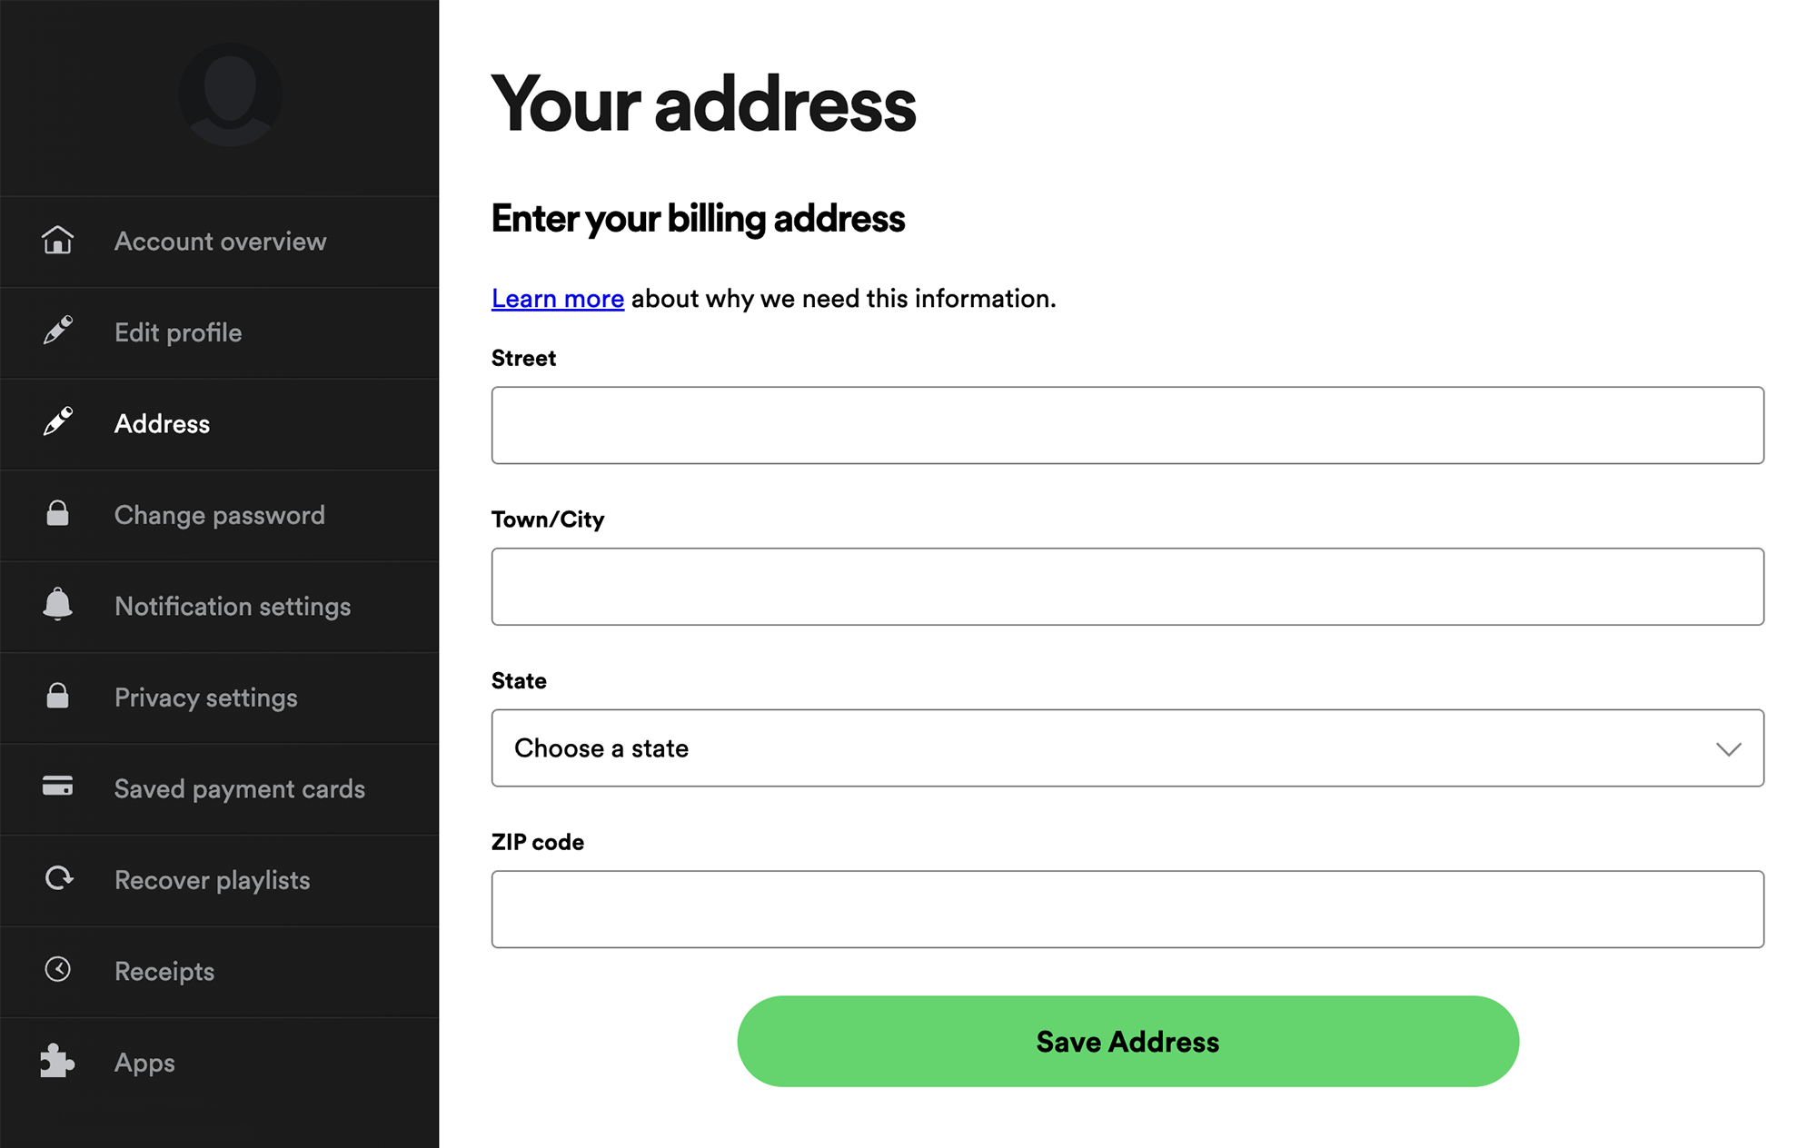
Task: Click the ZIP code input field
Action: (x=1128, y=908)
